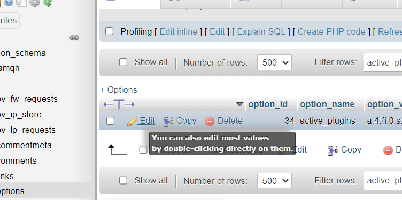Enable the Profiling checkbox
Viewport: 402px width, 200px height.
coord(110,31)
